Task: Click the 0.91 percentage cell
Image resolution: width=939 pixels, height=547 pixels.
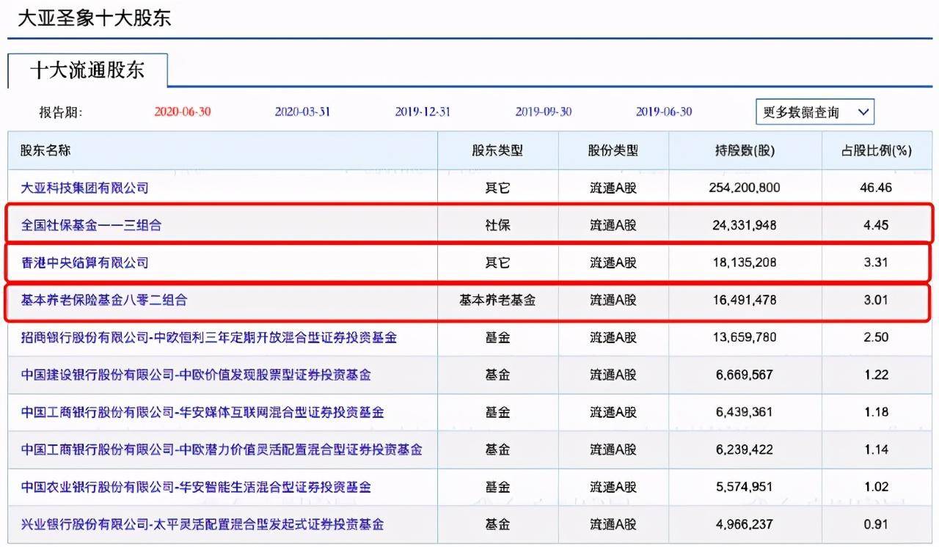Action: [x=876, y=524]
